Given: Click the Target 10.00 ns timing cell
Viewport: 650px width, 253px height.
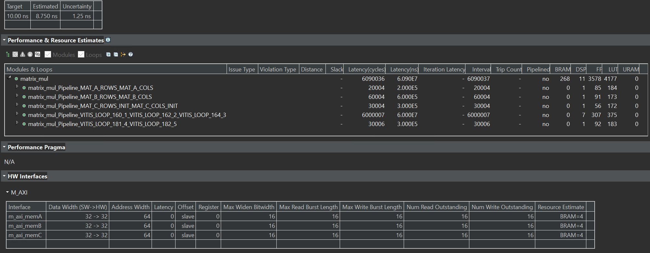Looking at the screenshot, I should pyautogui.click(x=17, y=16).
